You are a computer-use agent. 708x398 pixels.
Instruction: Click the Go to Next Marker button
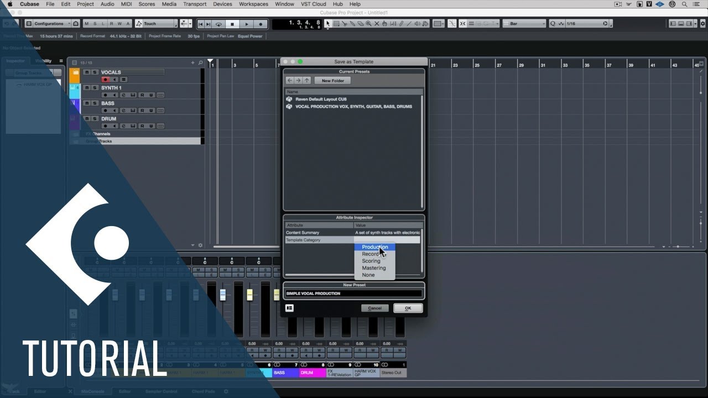pyautogui.click(x=208, y=24)
